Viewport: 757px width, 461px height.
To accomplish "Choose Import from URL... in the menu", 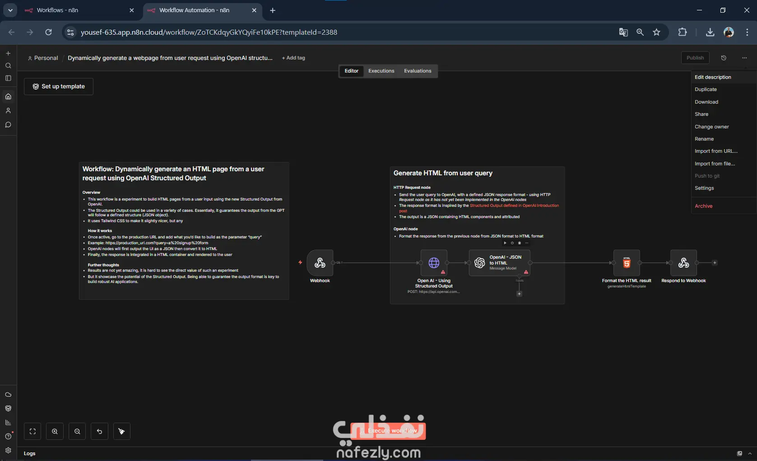I will (x=724, y=151).
